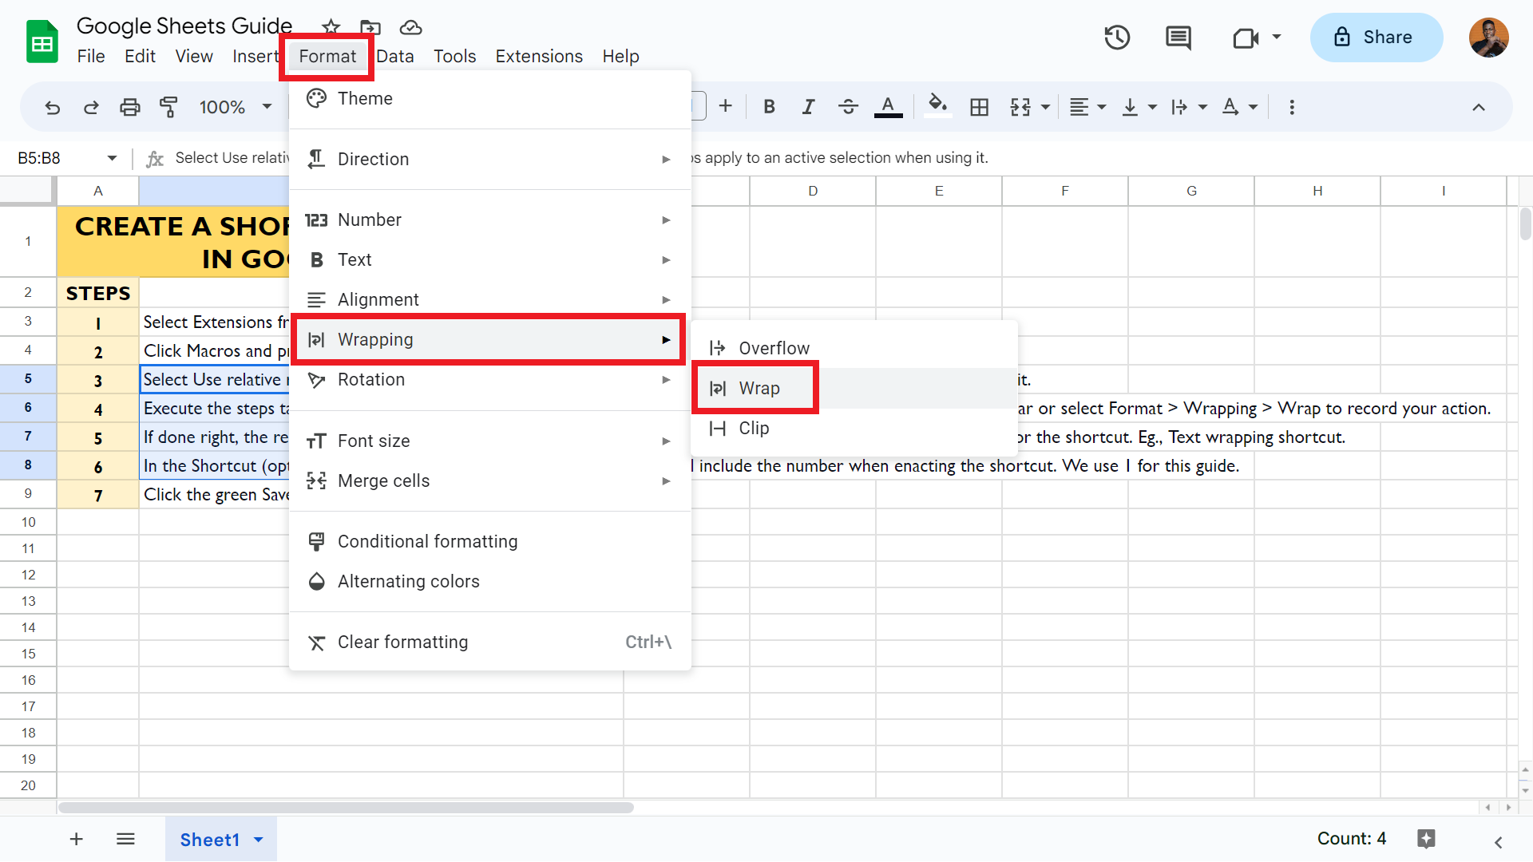1533x862 pixels.
Task: Open the Borders grid icon
Action: 979,107
